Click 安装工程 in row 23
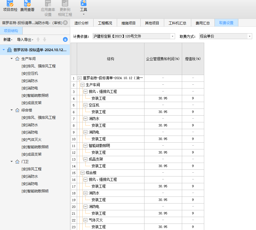The height and width of the screenshot is (230, 256). tap(99, 227)
